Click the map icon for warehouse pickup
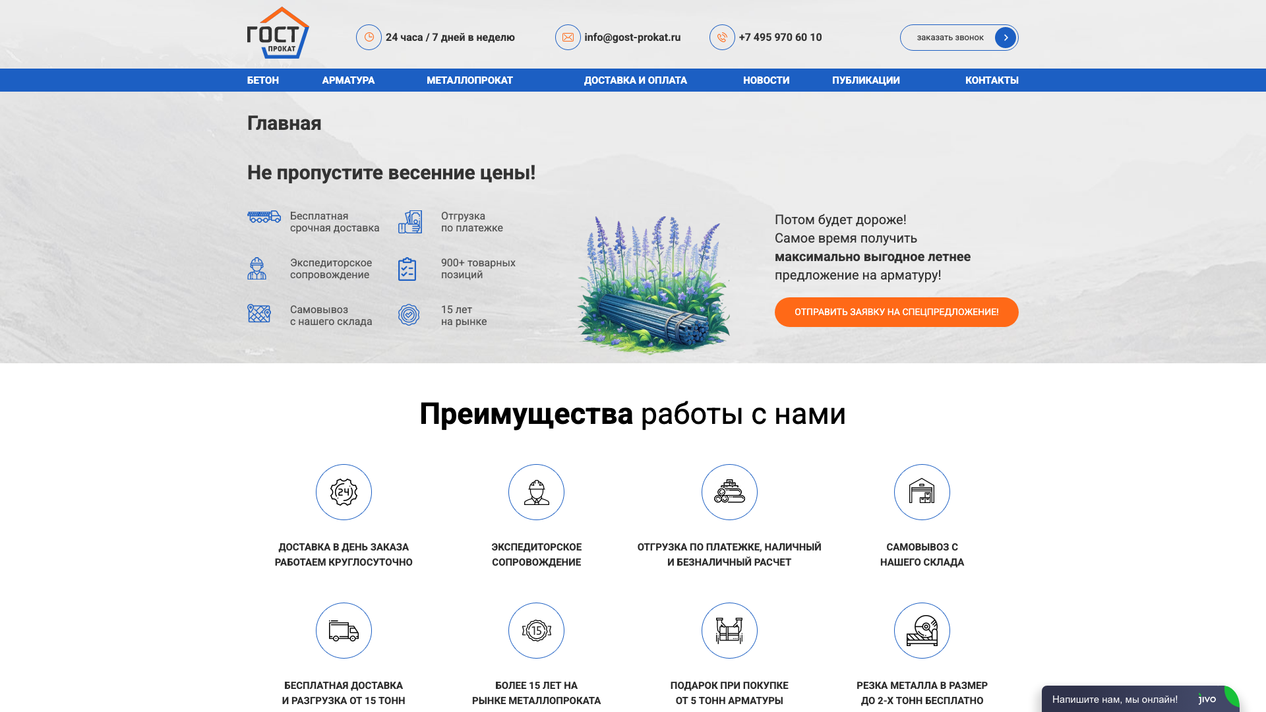Image resolution: width=1266 pixels, height=712 pixels. tap(259, 313)
